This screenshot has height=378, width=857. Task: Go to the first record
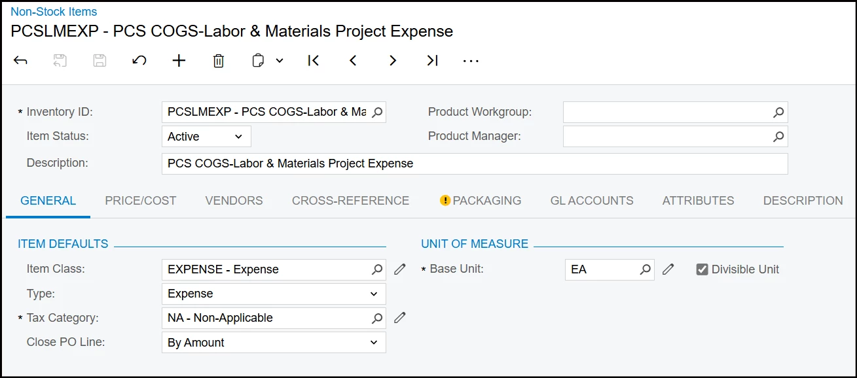point(314,61)
